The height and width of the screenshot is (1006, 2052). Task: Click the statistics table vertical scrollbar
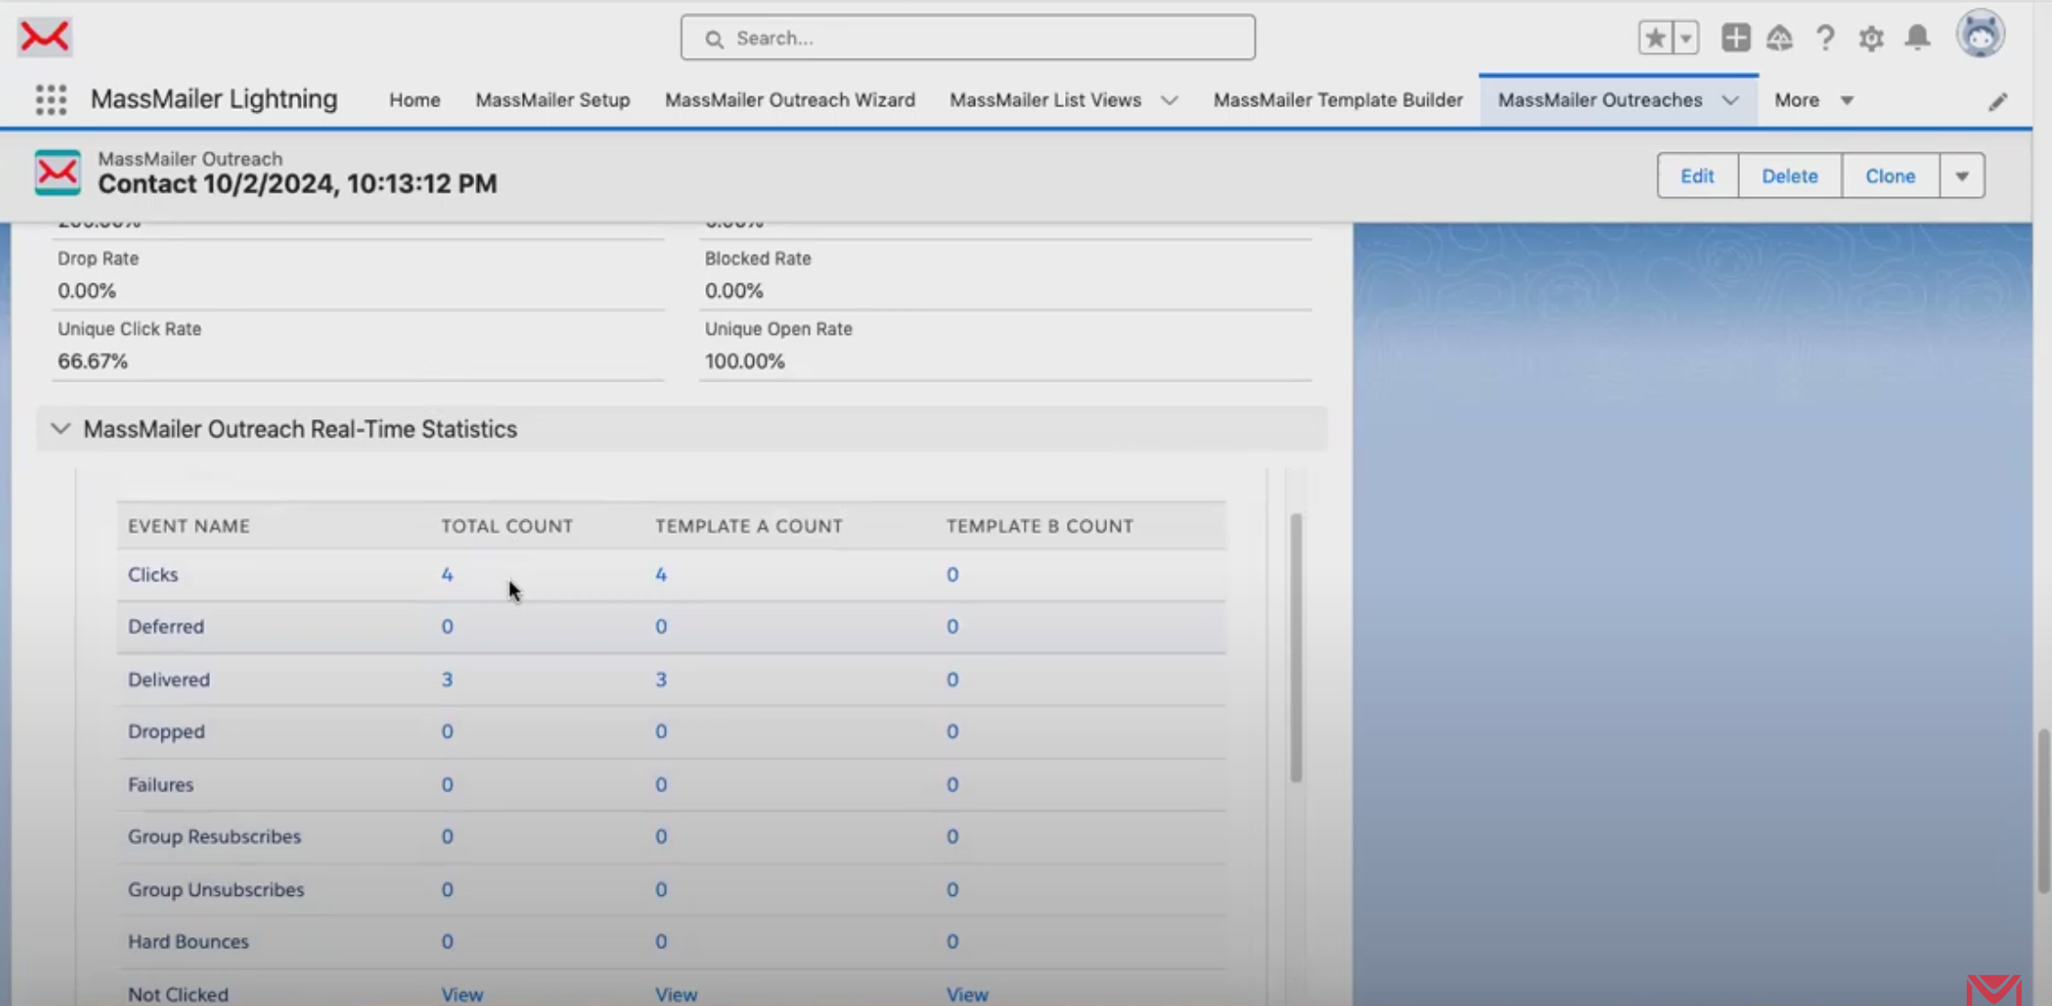tap(1296, 647)
